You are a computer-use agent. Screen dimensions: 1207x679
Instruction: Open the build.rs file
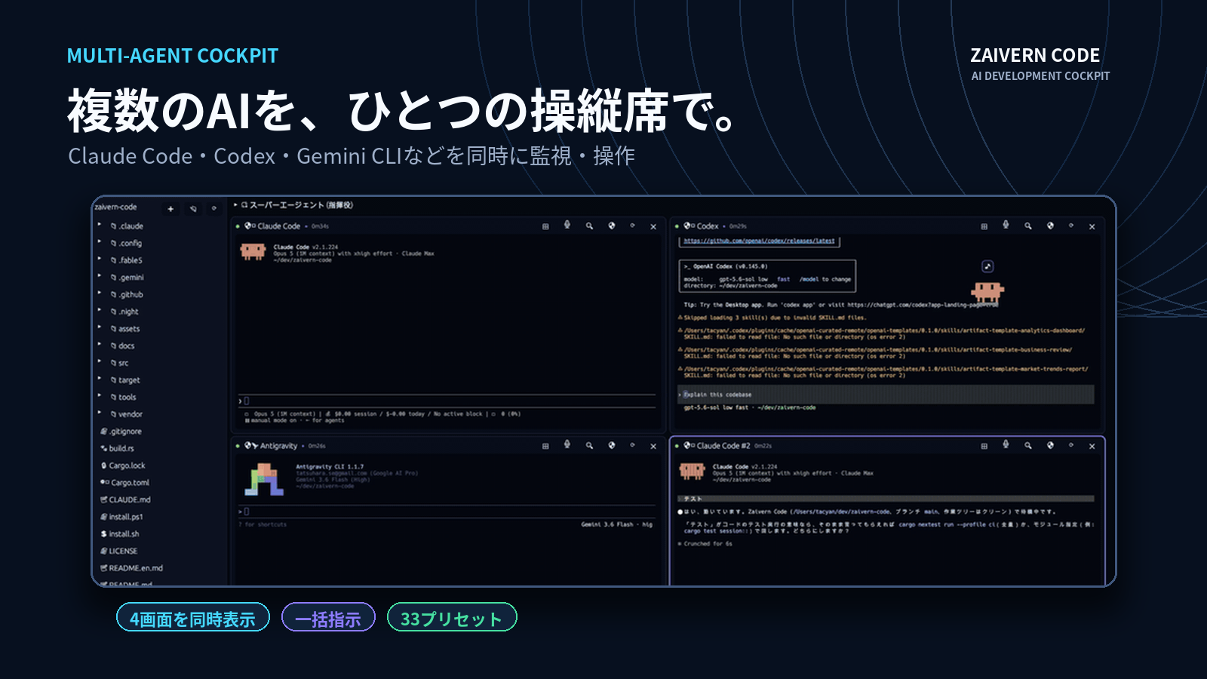pyautogui.click(x=117, y=448)
